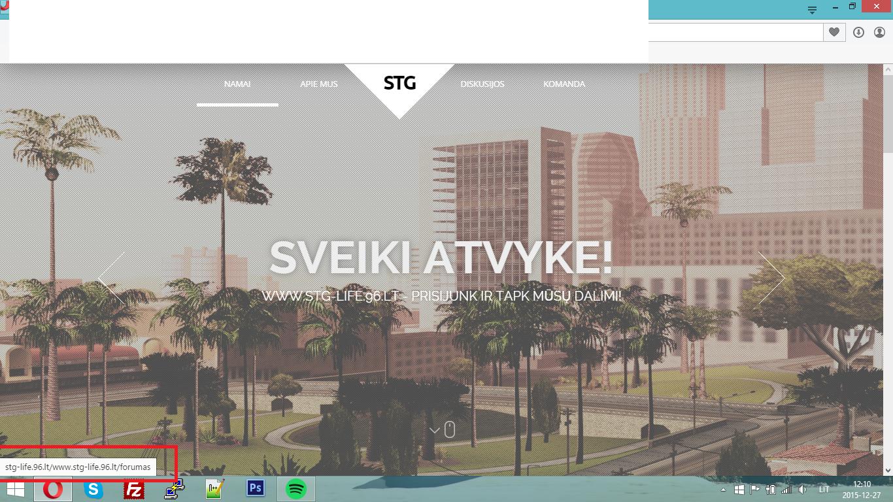
Task: Click the WWW.STG-LIFE.96.LT tagline text
Action: point(442,296)
